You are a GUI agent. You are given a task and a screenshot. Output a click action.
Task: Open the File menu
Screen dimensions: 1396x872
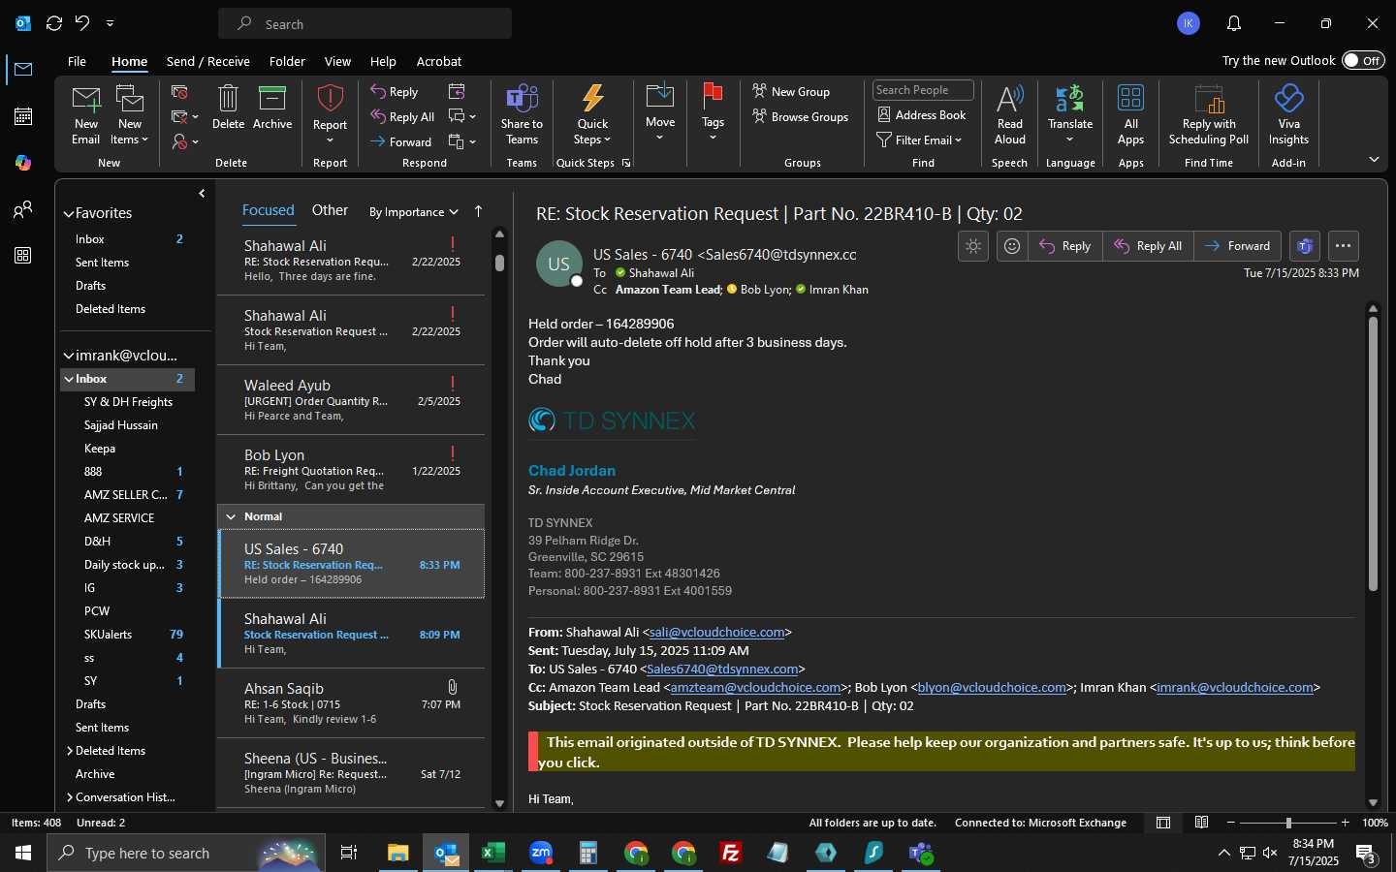(x=77, y=61)
